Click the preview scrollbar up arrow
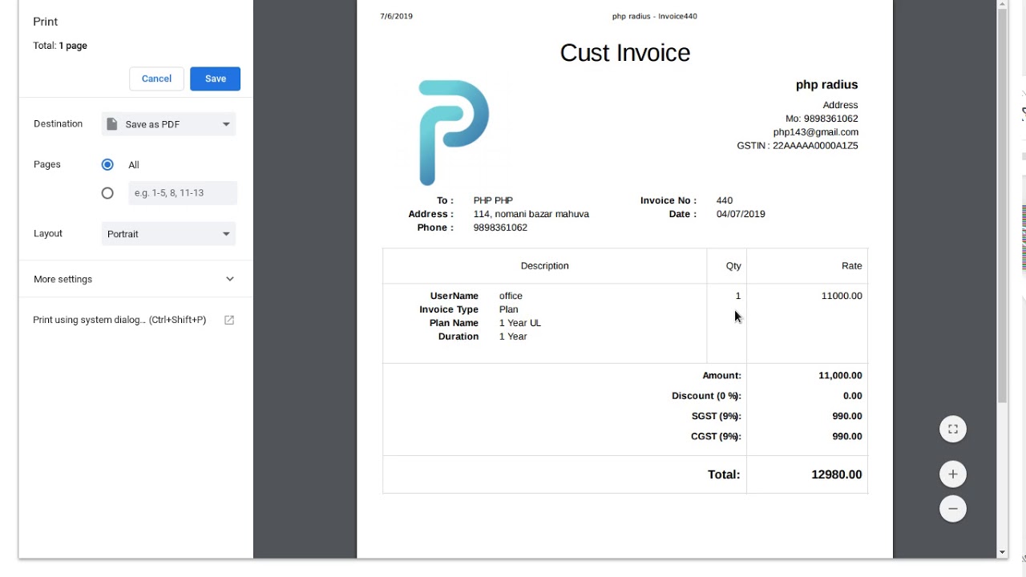1026x577 pixels. click(1002, 5)
